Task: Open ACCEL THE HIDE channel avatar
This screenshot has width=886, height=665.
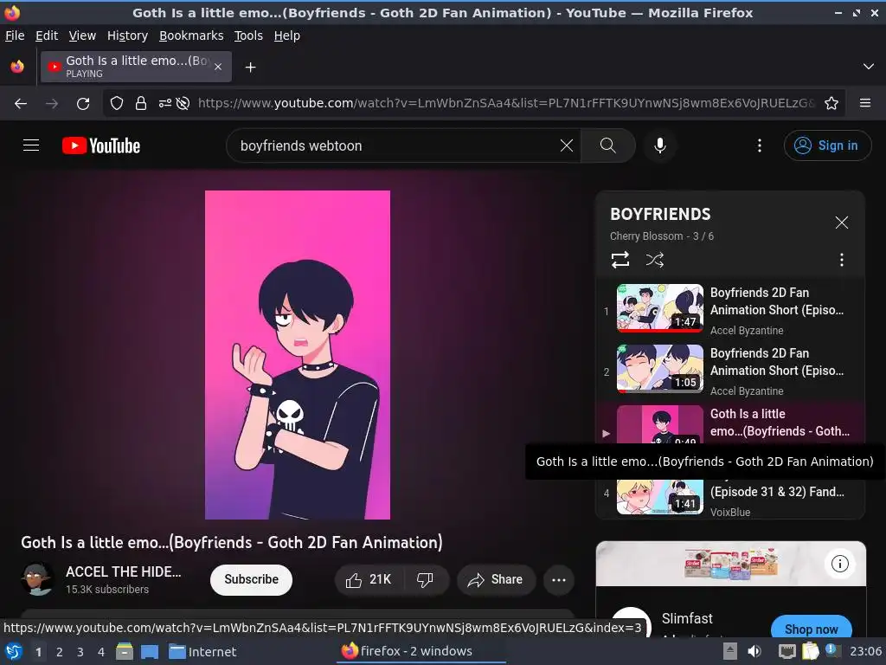Action: 37,579
